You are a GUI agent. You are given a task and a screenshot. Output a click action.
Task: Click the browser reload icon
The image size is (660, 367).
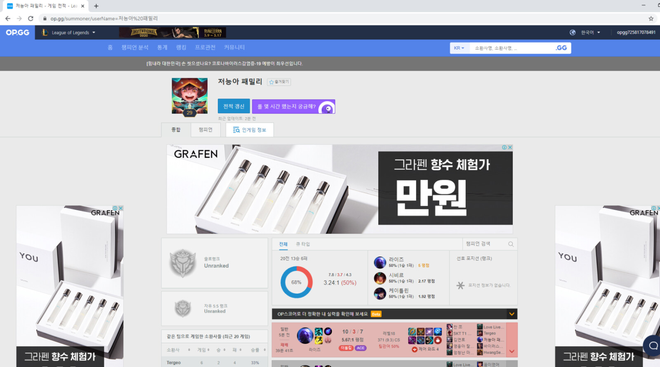tap(31, 19)
